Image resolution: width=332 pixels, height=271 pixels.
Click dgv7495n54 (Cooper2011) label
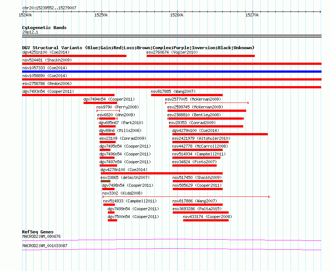point(125,146)
